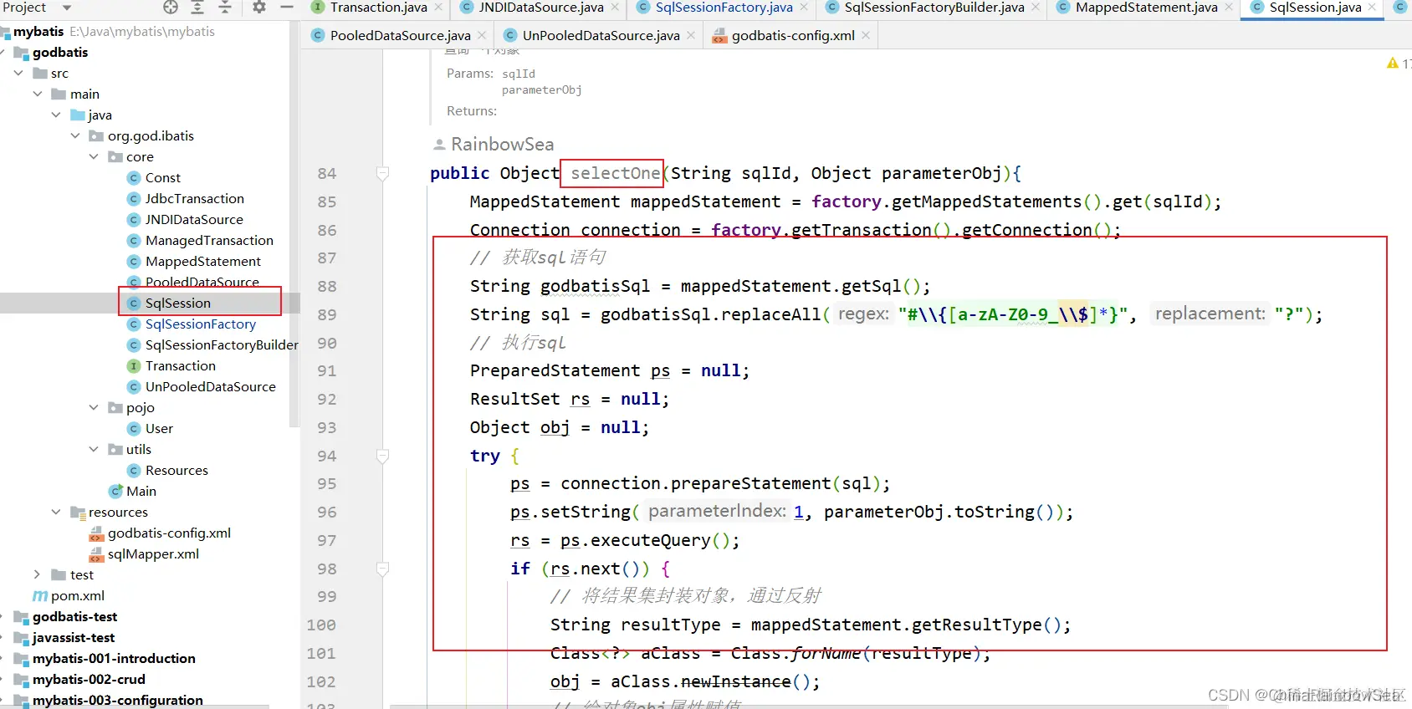Close the SqlSessionFactoryBuilder.java tab

1036,8
